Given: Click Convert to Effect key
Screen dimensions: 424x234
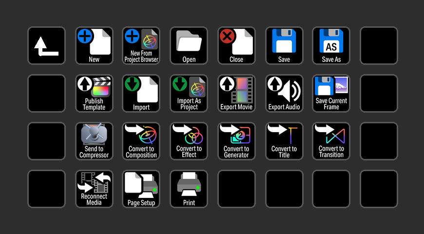Looking at the screenshot, I should pos(189,141).
